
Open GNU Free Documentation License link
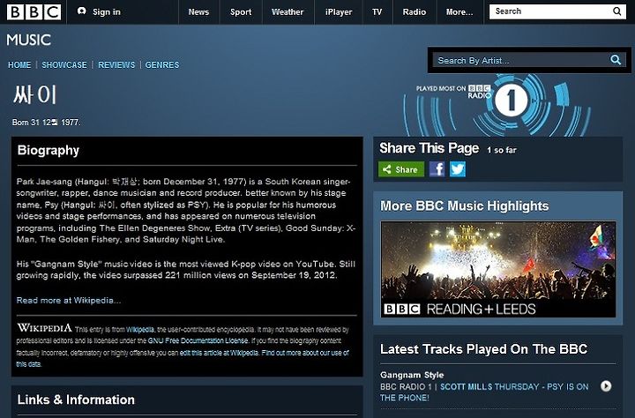tap(198, 340)
